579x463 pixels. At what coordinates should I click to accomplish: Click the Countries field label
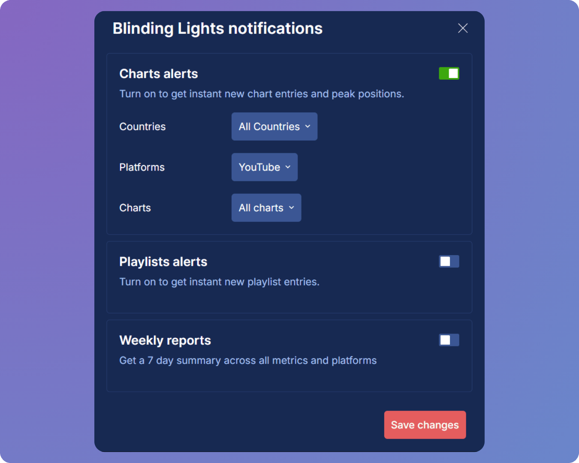(x=142, y=126)
